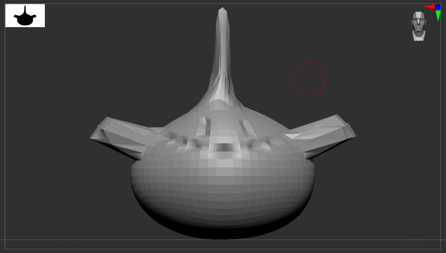This screenshot has height=253, width=446.
Task: Click the camera orientation head gizmo
Action: click(419, 26)
